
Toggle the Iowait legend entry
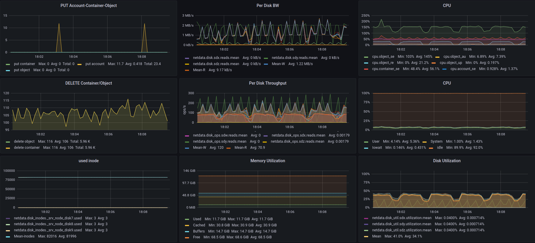(377, 148)
